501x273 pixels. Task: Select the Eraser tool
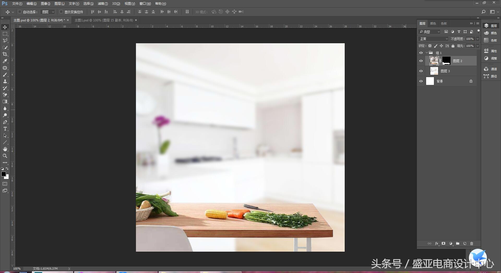click(x=5, y=95)
